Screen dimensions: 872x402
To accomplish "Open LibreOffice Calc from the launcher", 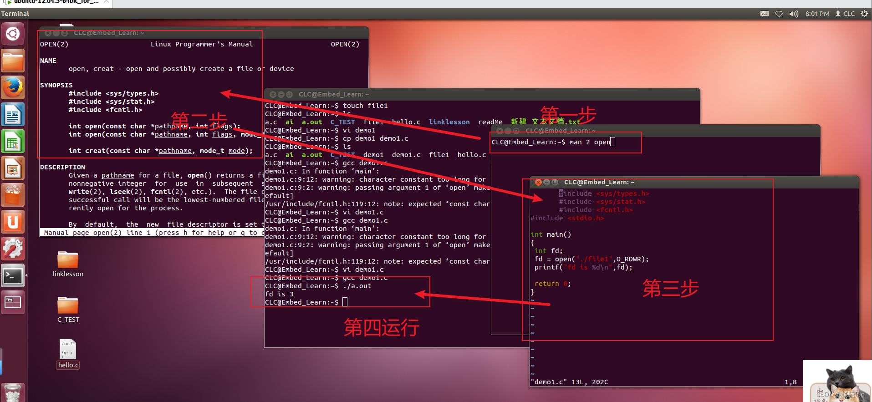I will [13, 142].
